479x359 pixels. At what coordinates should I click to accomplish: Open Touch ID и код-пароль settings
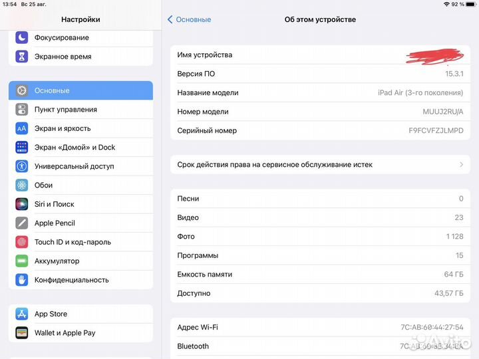point(80,242)
